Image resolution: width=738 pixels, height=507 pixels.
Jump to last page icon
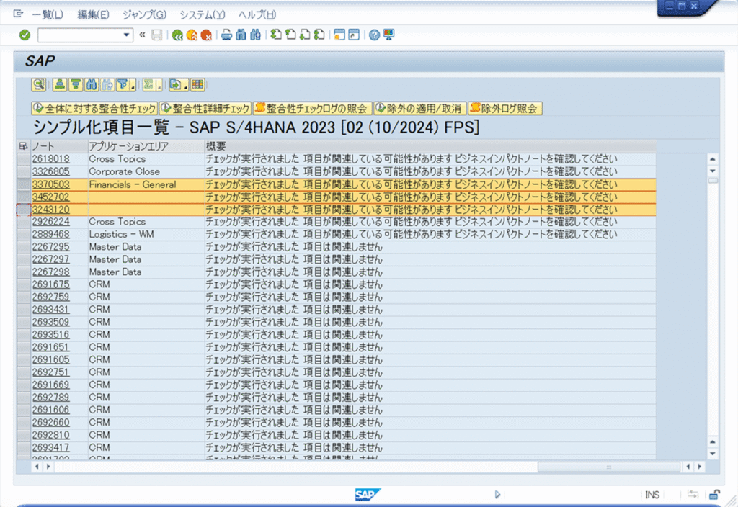click(x=319, y=35)
